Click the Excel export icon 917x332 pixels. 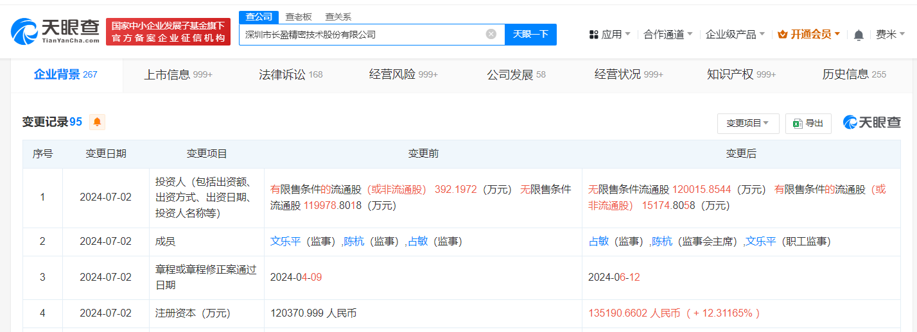pos(798,123)
